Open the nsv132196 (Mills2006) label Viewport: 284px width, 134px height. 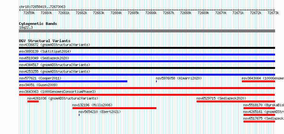pyautogui.click(x=92, y=105)
